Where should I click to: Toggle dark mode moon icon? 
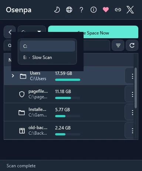(57, 10)
